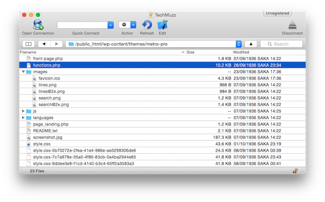Sort by the Filename column header
Viewport: 325px width, 202px height.
click(x=102, y=52)
